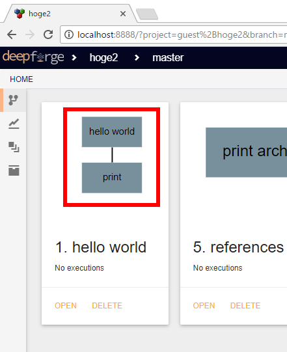Viewport: 287px width, 352px height.
Task: Open the references pipeline
Action: pyautogui.click(x=204, y=306)
